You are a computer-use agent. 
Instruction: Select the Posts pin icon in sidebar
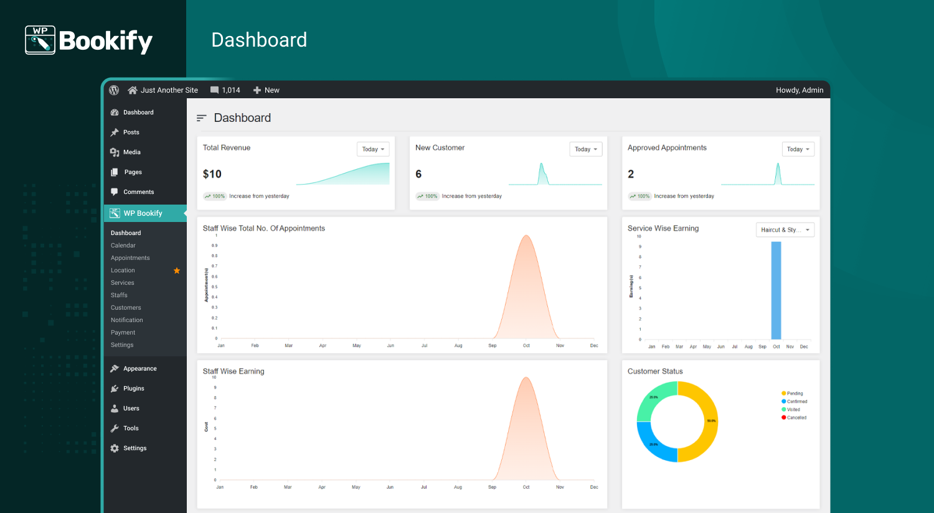(115, 132)
